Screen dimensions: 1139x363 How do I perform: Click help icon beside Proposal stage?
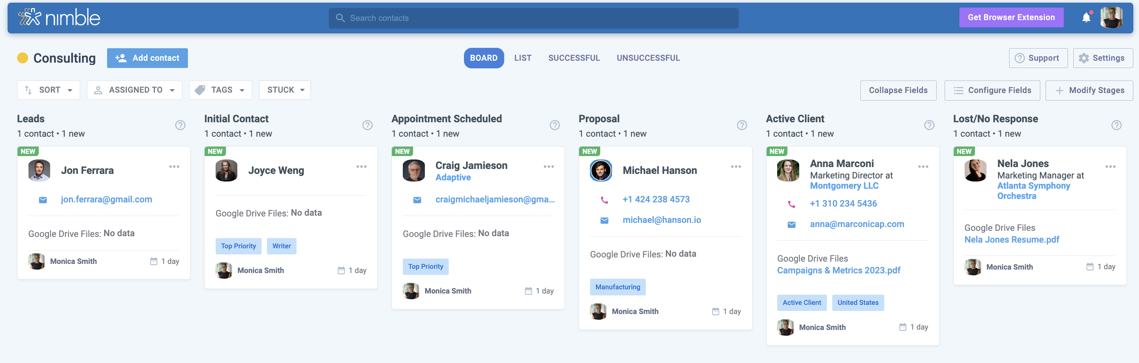click(741, 125)
